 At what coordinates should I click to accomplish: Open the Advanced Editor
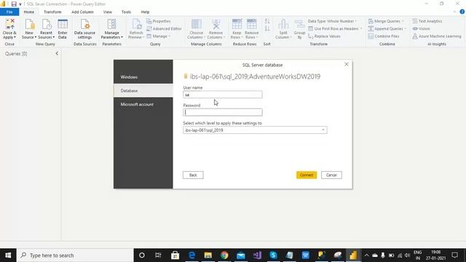tap(164, 28)
